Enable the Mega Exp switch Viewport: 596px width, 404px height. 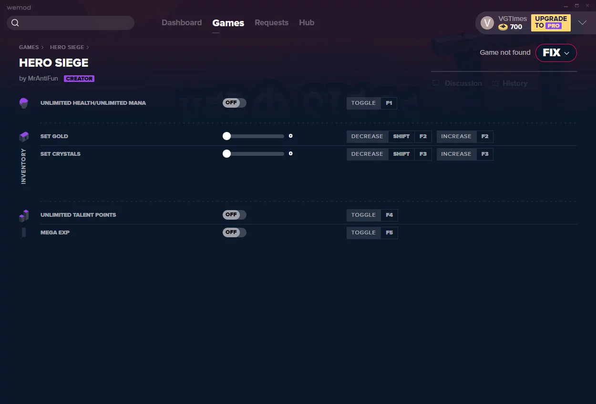point(235,232)
